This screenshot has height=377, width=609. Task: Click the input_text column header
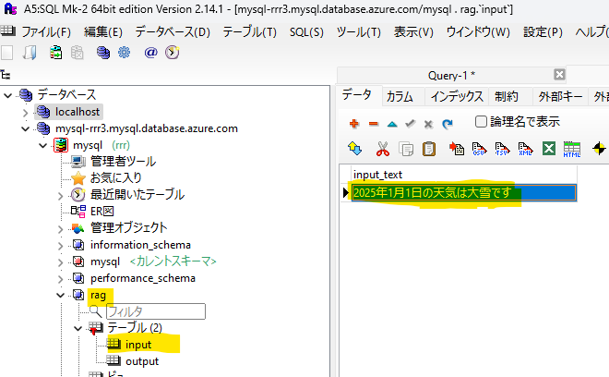tap(464, 175)
